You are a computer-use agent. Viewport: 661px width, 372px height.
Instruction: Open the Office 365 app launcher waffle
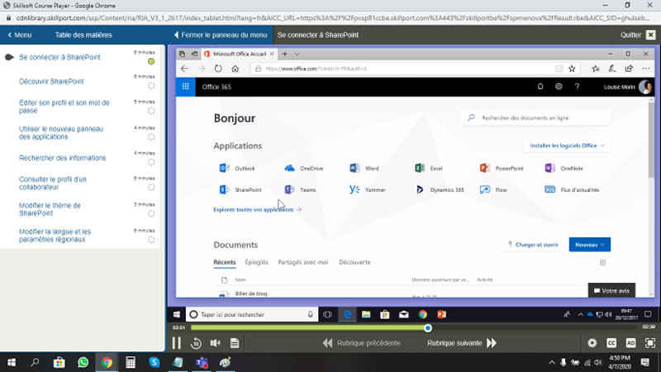[x=185, y=87]
